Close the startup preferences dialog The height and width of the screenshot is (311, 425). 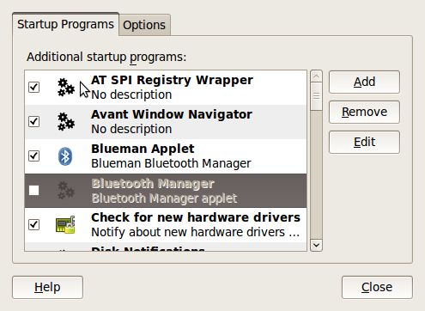377,287
